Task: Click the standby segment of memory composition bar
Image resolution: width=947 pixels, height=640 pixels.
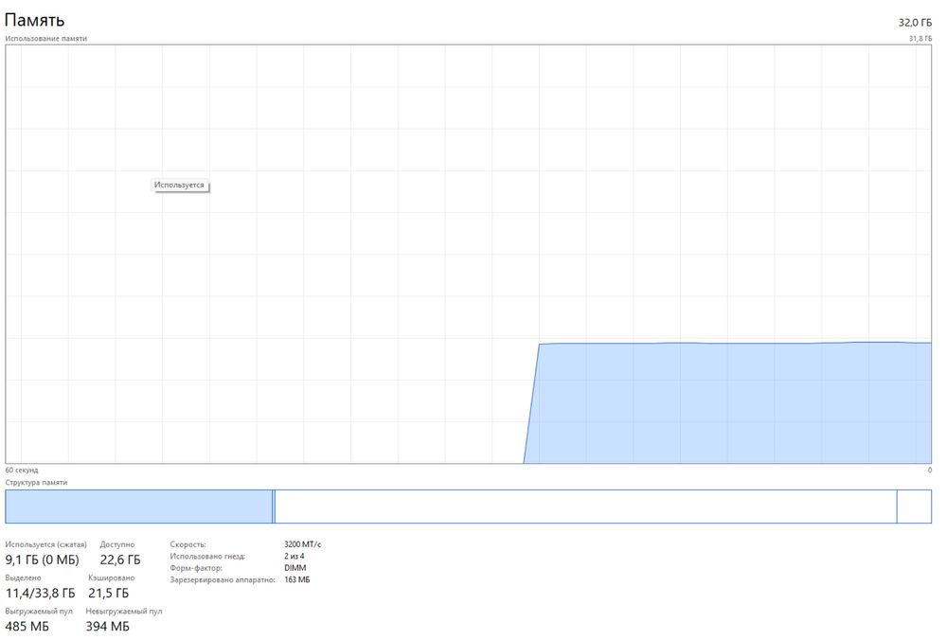Action: pos(586,507)
